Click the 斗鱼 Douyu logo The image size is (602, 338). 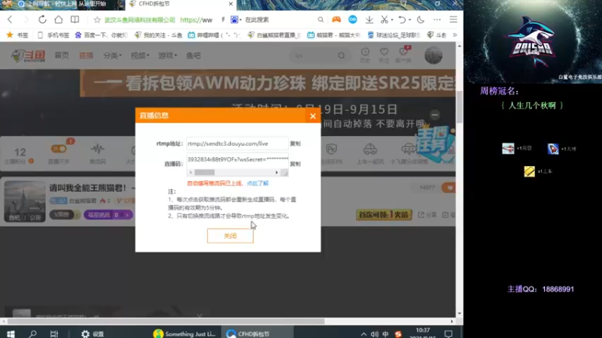(x=28, y=56)
